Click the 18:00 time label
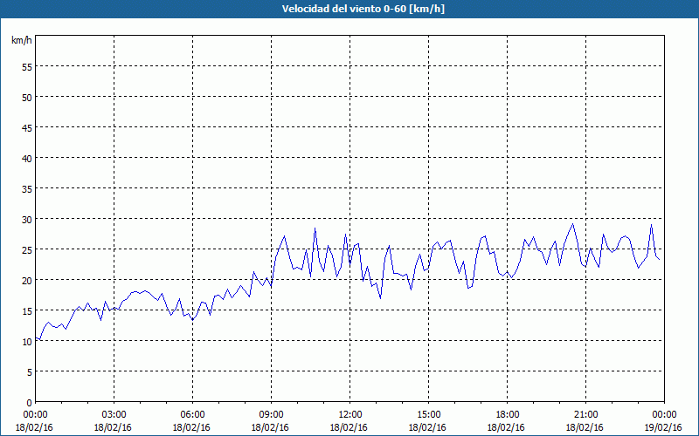 [507, 415]
